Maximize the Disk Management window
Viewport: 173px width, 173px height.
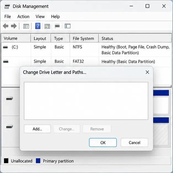coord(147,6)
